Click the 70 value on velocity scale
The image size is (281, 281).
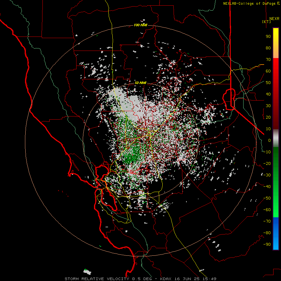point(268,60)
